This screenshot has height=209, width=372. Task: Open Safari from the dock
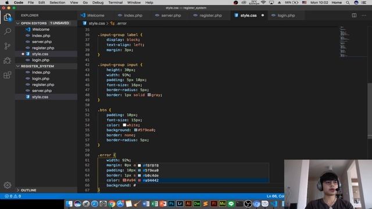tap(95, 204)
